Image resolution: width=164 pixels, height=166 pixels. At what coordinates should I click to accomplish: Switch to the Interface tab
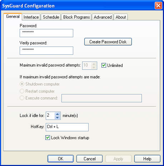[31, 17]
